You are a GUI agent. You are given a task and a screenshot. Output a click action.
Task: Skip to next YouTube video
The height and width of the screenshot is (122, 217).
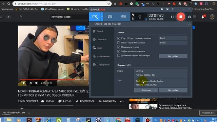tap(31, 83)
